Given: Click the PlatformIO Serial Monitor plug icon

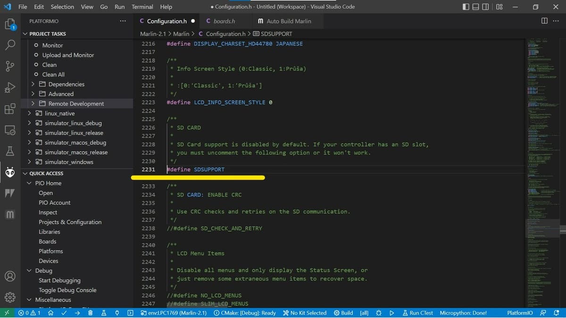Looking at the screenshot, I should coord(117,313).
